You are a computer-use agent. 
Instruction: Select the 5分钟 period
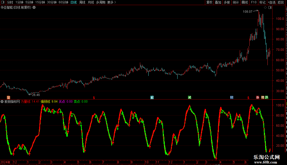pyautogui.click(x=29, y=2)
